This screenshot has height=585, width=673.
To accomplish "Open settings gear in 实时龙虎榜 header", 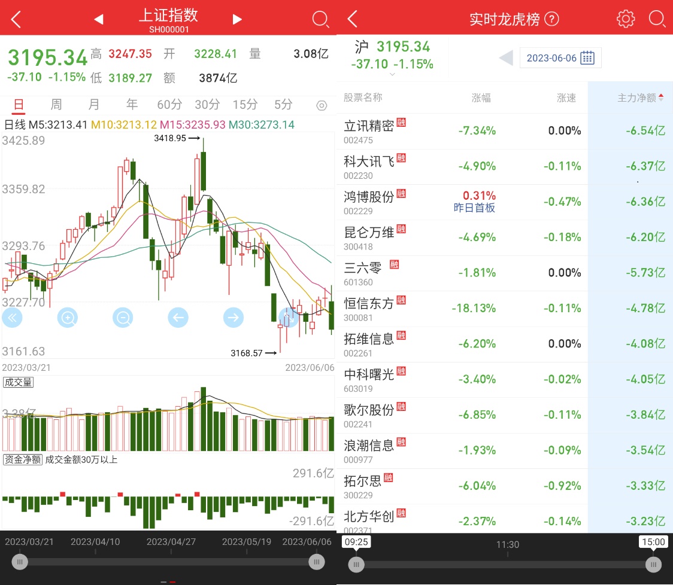I will click(625, 19).
